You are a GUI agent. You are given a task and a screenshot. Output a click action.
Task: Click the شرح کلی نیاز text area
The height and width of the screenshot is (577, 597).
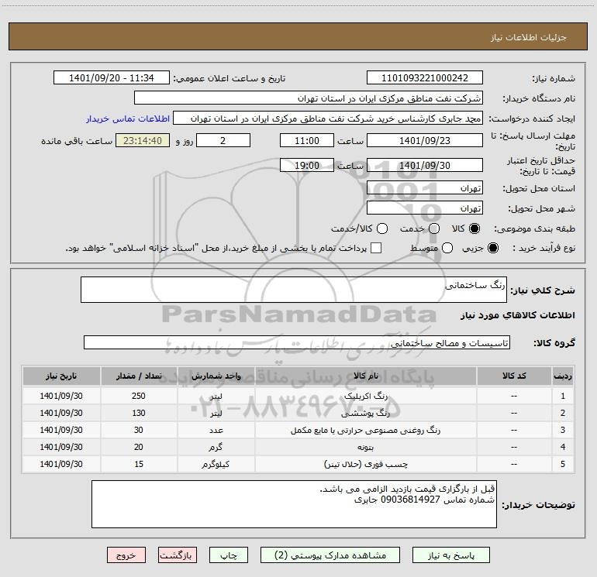pos(294,290)
